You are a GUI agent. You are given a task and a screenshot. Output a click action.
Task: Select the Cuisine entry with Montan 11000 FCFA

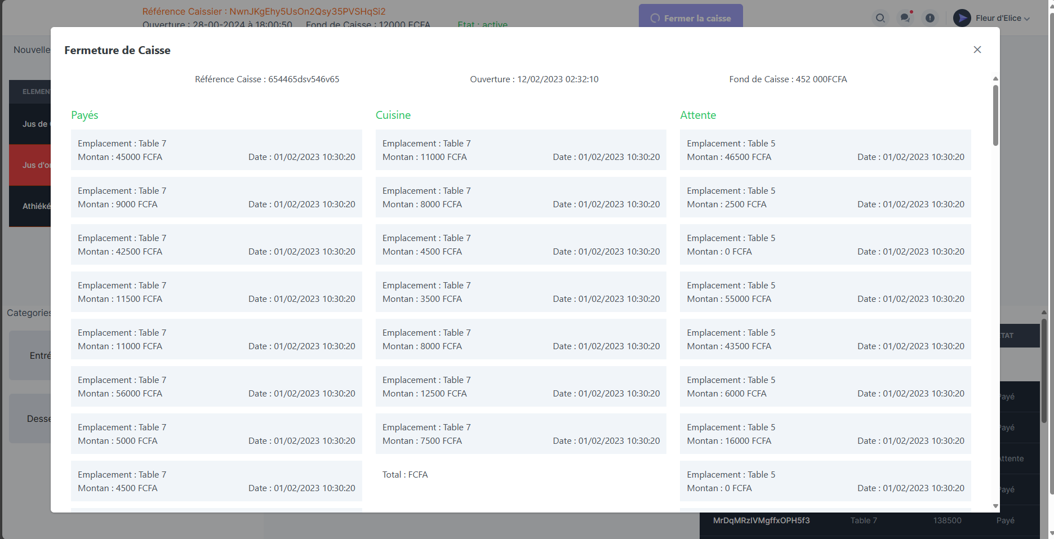[521, 150]
